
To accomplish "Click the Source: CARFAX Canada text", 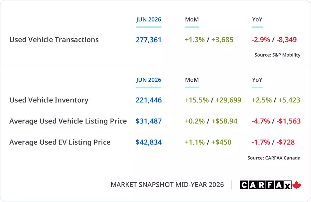I will [274, 158].
